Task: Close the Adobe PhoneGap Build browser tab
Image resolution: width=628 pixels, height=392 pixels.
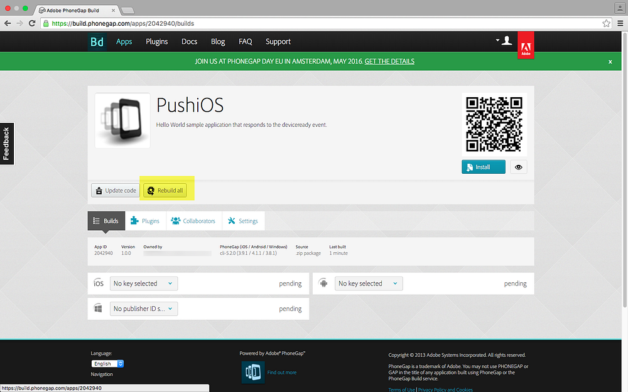Action: pyautogui.click(x=113, y=11)
